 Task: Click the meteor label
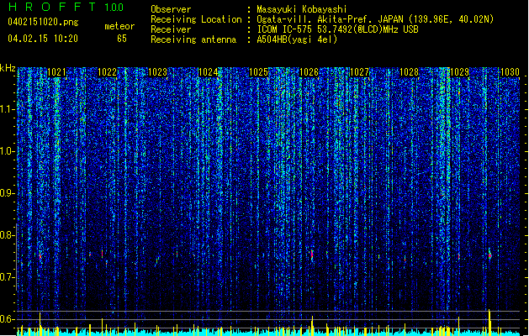tap(119, 26)
